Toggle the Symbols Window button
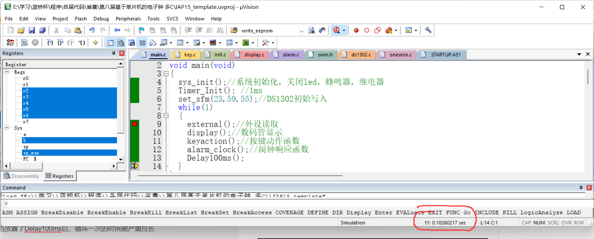 pyautogui.click(x=132, y=43)
